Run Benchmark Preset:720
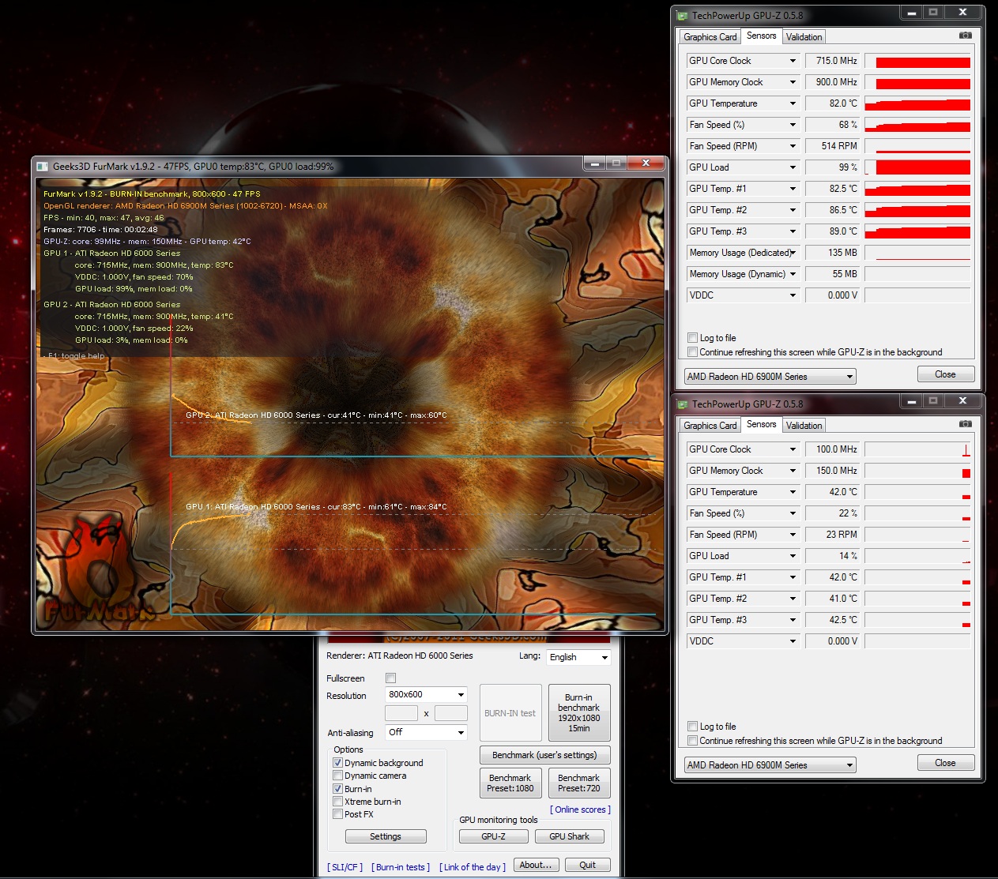Screen dimensions: 998x879 pos(579,783)
